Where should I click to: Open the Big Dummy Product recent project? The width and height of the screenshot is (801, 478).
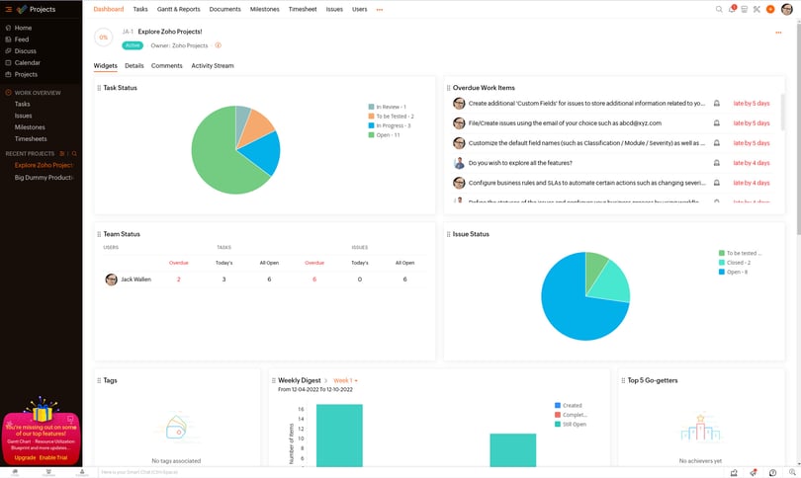pyautogui.click(x=44, y=178)
